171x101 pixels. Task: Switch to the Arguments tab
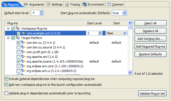(x=34, y=4)
